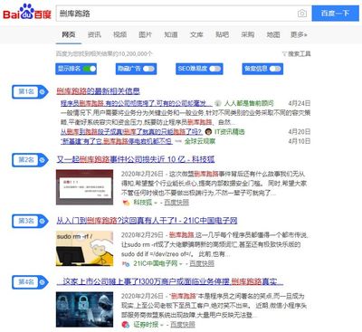Click source name IT资讯精选
Viewport: 362px width, 332px height.
[x=230, y=132]
